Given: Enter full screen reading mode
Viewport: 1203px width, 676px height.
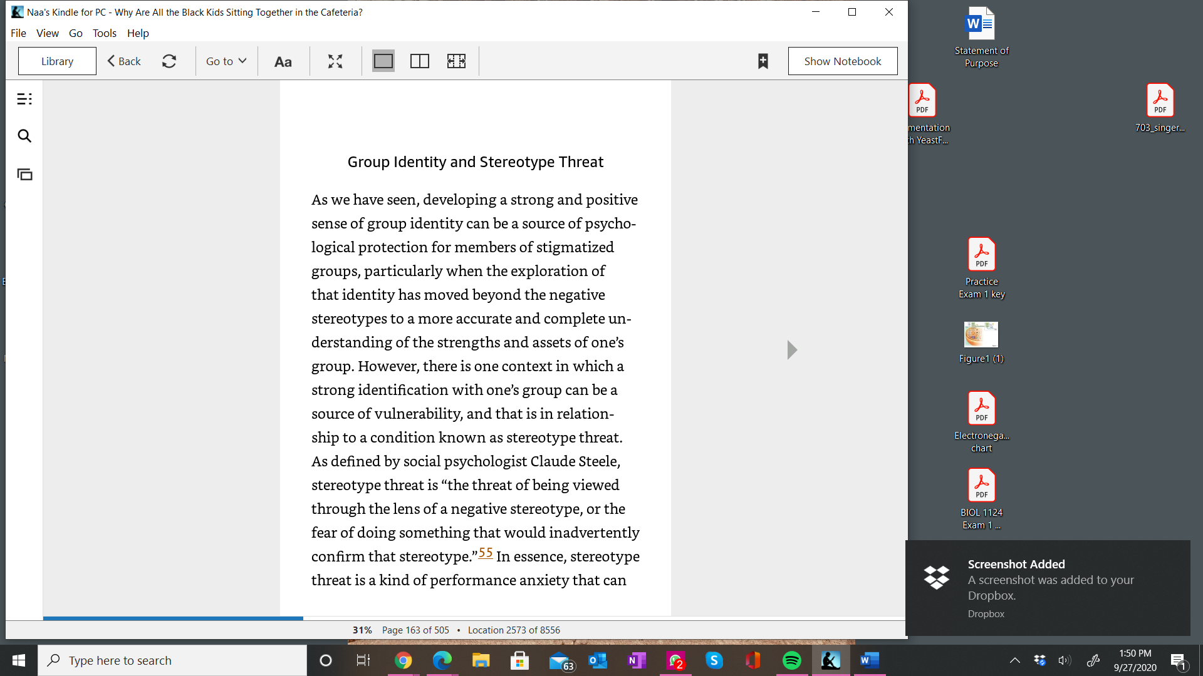Looking at the screenshot, I should pos(335,61).
